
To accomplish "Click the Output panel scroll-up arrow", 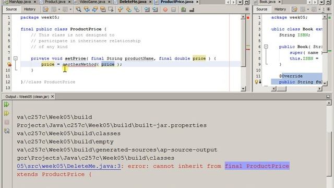I will pyautogui.click(x=329, y=103).
